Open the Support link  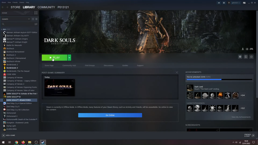tap(140, 65)
